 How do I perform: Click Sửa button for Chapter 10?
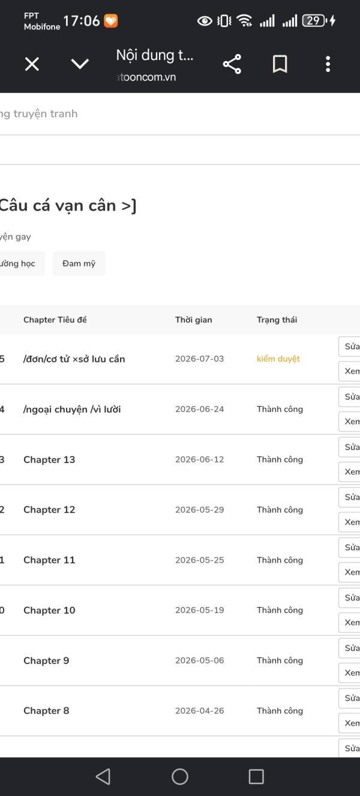point(350,598)
